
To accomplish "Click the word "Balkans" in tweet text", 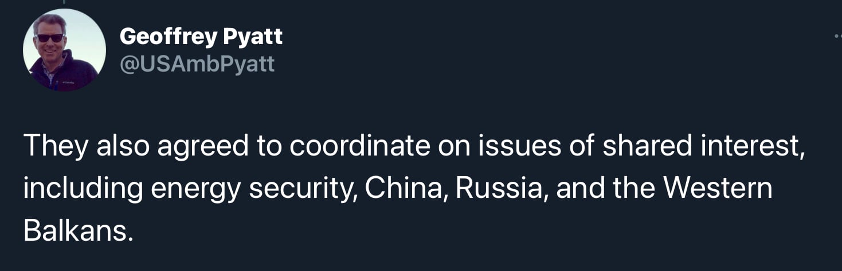I will [78, 230].
